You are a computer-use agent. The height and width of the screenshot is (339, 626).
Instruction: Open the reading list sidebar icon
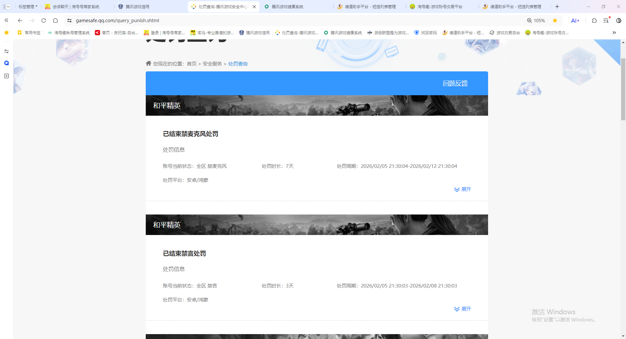[x=606, y=20]
